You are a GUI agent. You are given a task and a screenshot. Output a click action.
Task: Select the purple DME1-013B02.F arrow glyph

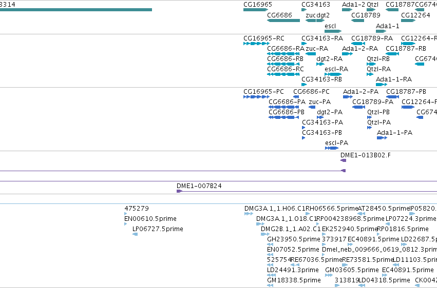344,160
